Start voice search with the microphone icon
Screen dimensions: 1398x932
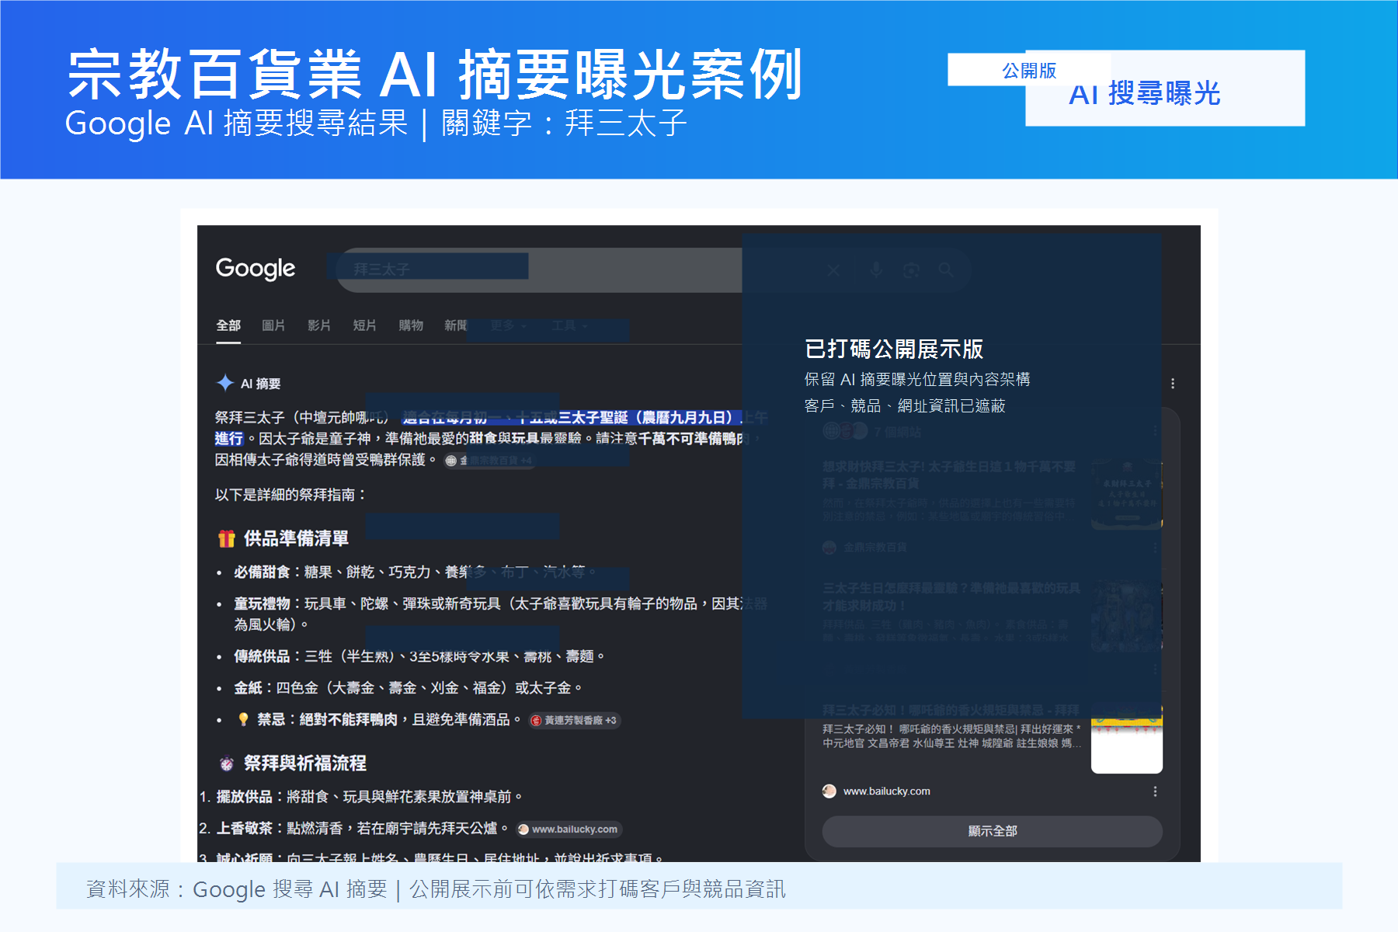coord(876,270)
